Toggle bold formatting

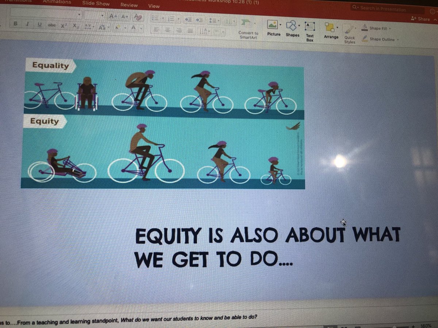tap(16, 24)
